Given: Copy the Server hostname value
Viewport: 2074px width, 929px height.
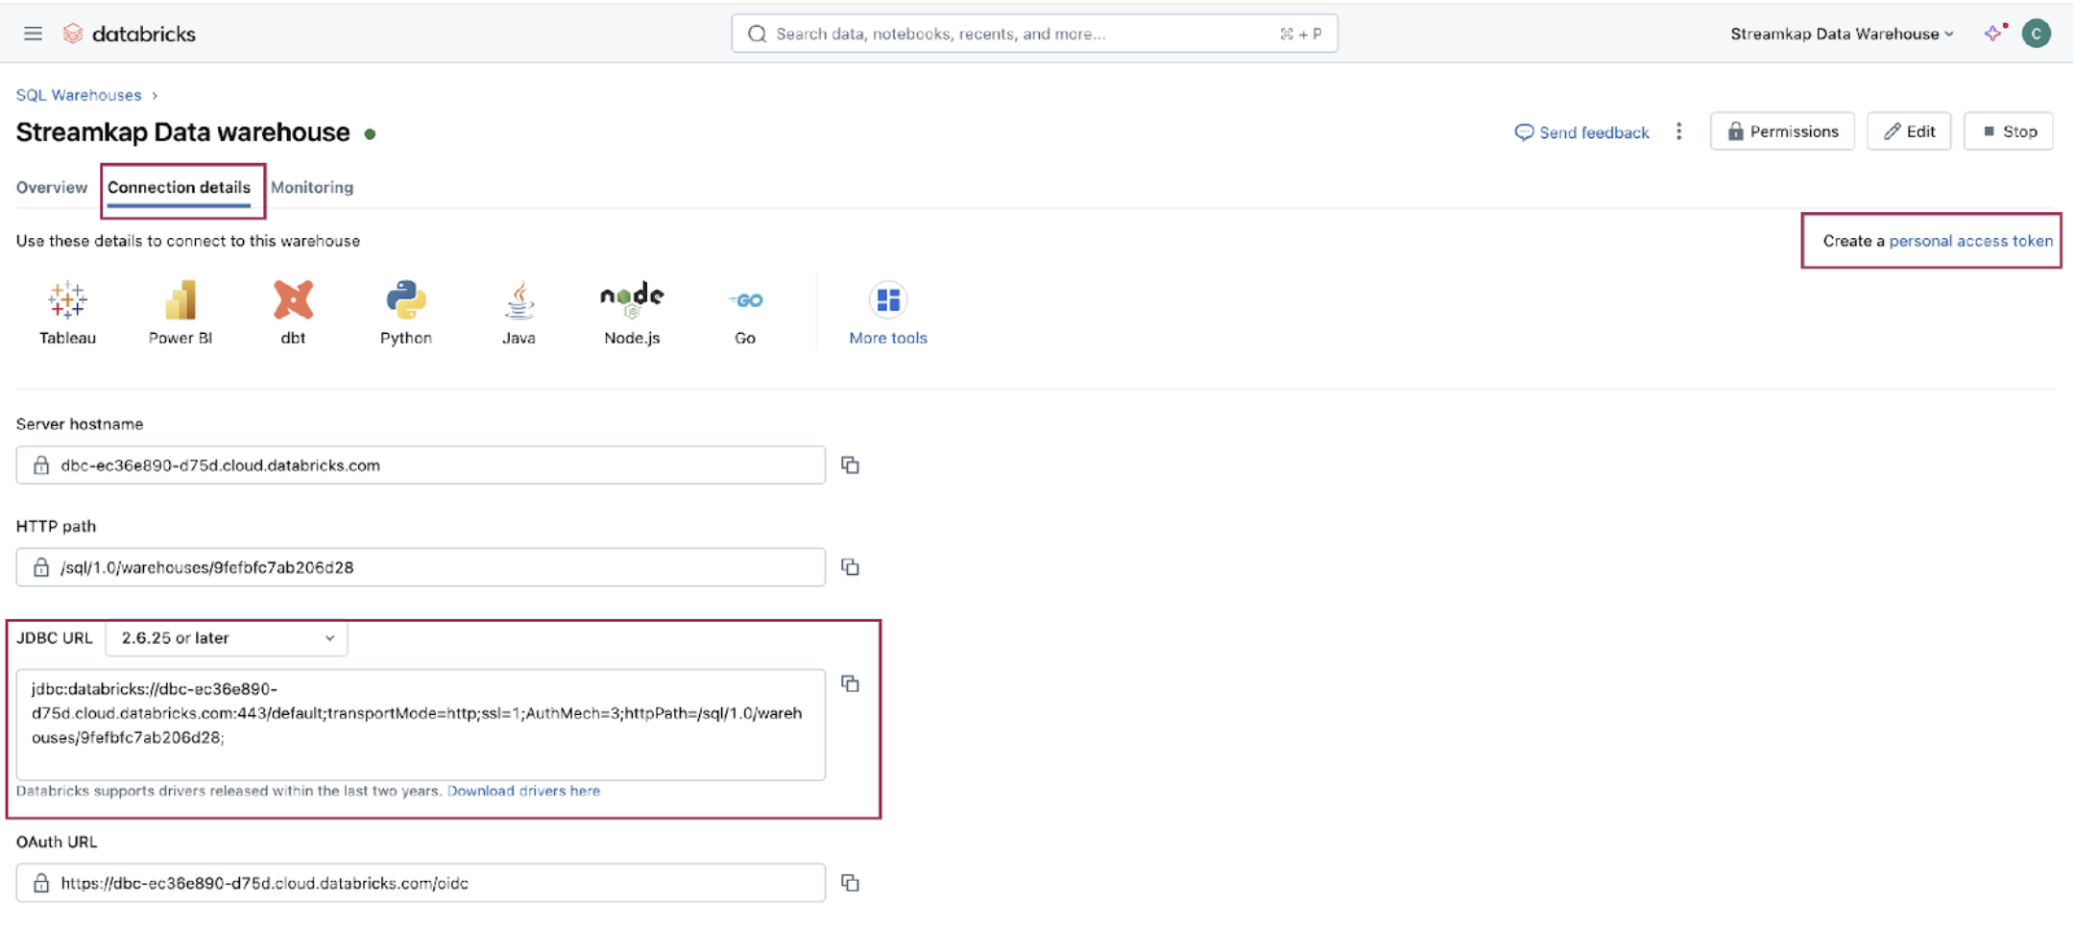Looking at the screenshot, I should [850, 465].
